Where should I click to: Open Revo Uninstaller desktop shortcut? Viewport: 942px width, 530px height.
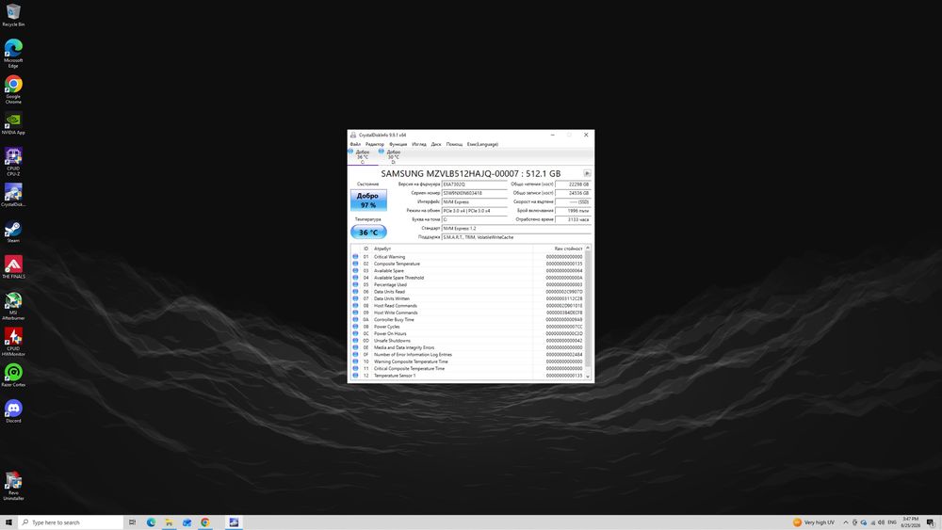13,486
